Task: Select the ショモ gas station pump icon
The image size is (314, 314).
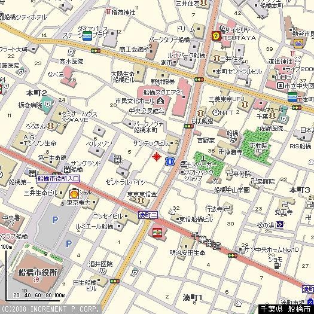Action: (x=277, y=266)
